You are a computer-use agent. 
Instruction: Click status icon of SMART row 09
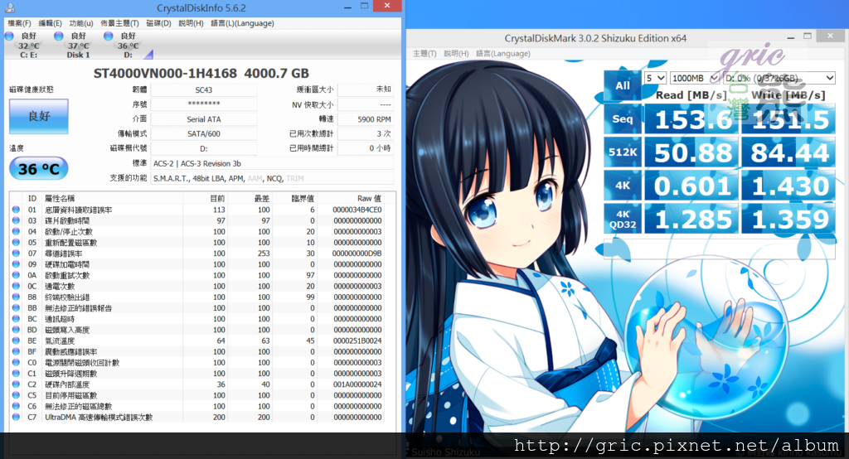click(x=16, y=264)
